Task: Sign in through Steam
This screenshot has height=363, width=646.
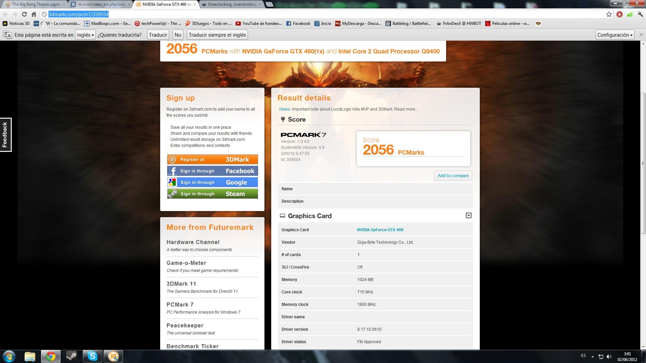Action: pos(212,194)
